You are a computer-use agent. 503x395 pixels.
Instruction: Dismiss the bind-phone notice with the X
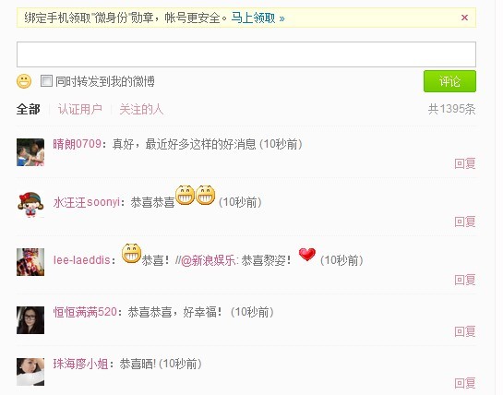coord(464,18)
